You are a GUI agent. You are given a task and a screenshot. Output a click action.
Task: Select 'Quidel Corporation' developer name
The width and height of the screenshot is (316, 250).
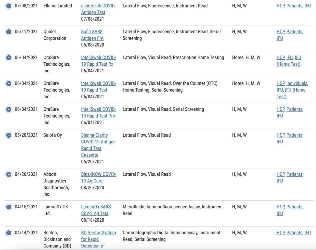pos(55,35)
